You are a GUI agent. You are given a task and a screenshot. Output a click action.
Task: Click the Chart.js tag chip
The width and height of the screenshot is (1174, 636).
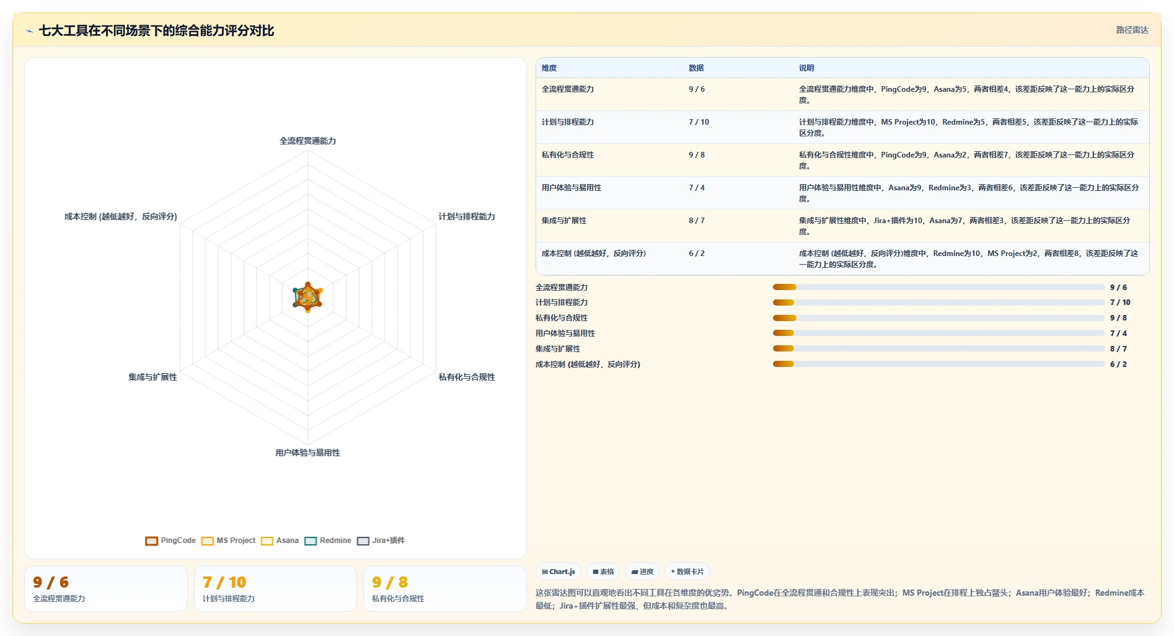(558, 572)
